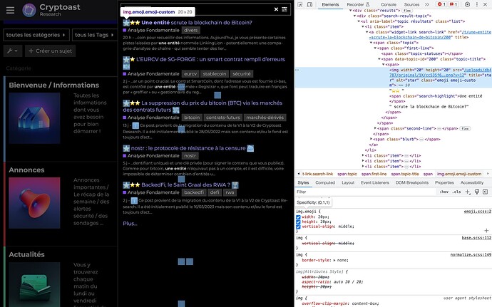The image size is (492, 307).
Task: Clear the search using the X icon
Action: [276, 9]
